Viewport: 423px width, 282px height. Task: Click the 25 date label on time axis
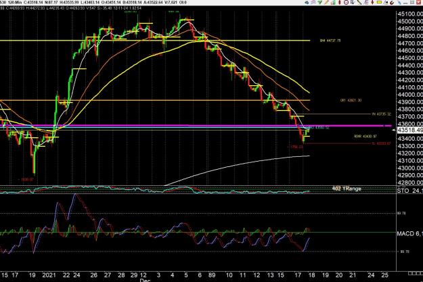pos(384,275)
